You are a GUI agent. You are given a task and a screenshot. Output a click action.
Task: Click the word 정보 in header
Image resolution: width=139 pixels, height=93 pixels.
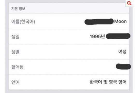click(x=22, y=9)
